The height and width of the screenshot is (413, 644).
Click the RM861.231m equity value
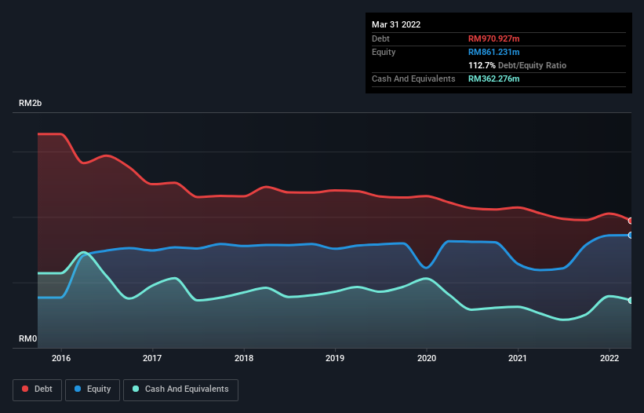494,52
